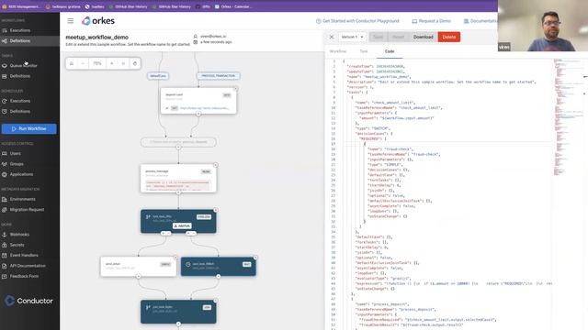Open Queue Monitor under Tasks
Image resolution: width=588 pixels, height=330 pixels.
(x=23, y=65)
